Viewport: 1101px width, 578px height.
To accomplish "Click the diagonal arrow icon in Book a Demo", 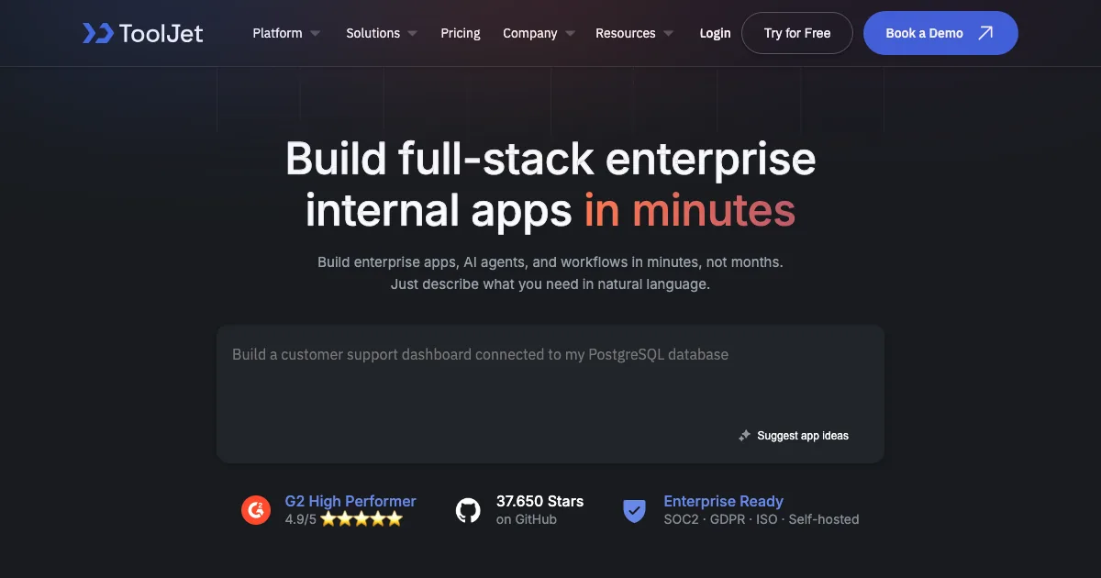I will pyautogui.click(x=985, y=33).
